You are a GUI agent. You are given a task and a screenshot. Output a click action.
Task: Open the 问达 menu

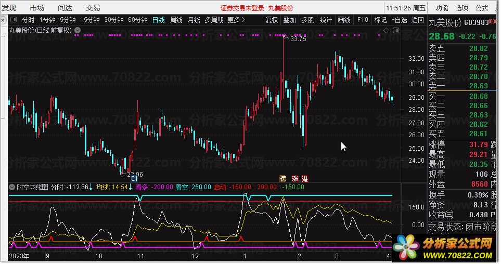pos(65,8)
